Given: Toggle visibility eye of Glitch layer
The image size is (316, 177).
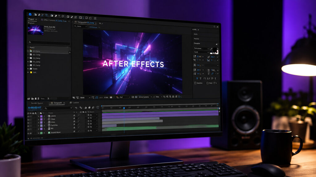Looking at the screenshot, I should click(x=28, y=116).
